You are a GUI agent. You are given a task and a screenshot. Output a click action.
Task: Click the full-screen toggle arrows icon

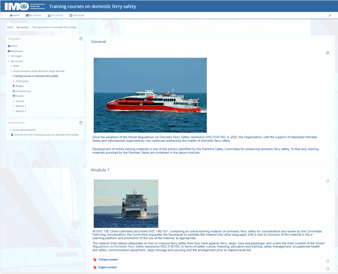(330, 15)
